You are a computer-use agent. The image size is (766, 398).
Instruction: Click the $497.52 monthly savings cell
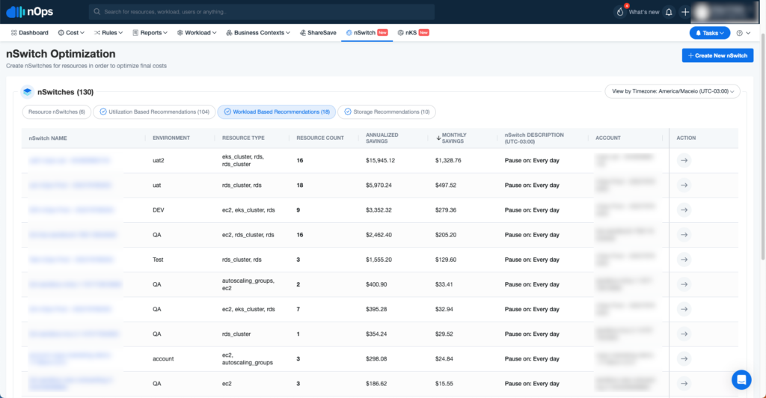click(x=446, y=185)
